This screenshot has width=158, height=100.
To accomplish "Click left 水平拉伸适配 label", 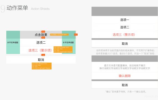I will (13, 42).
